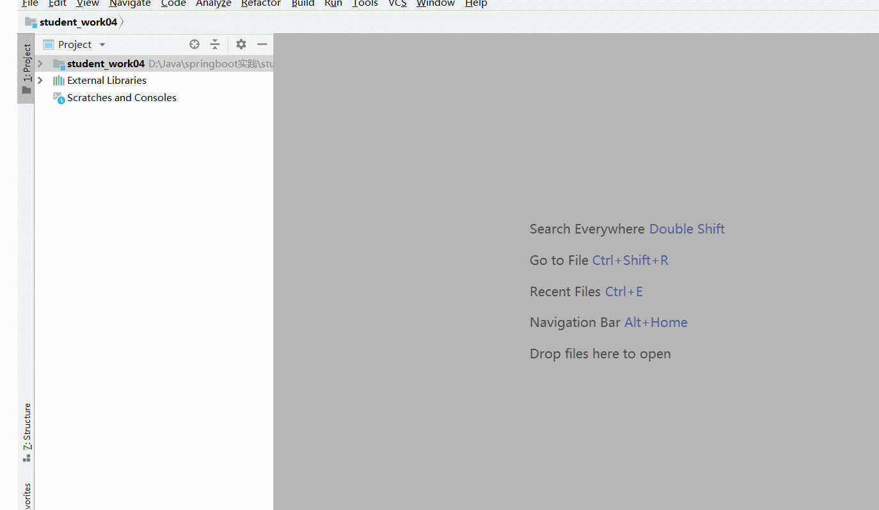Open the Project panel settings gear
Screen dimensions: 879x510
click(241, 44)
